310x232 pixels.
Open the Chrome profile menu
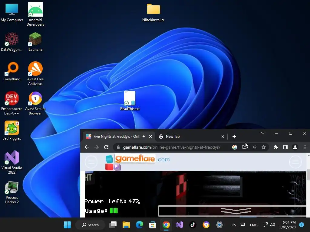[295, 147]
